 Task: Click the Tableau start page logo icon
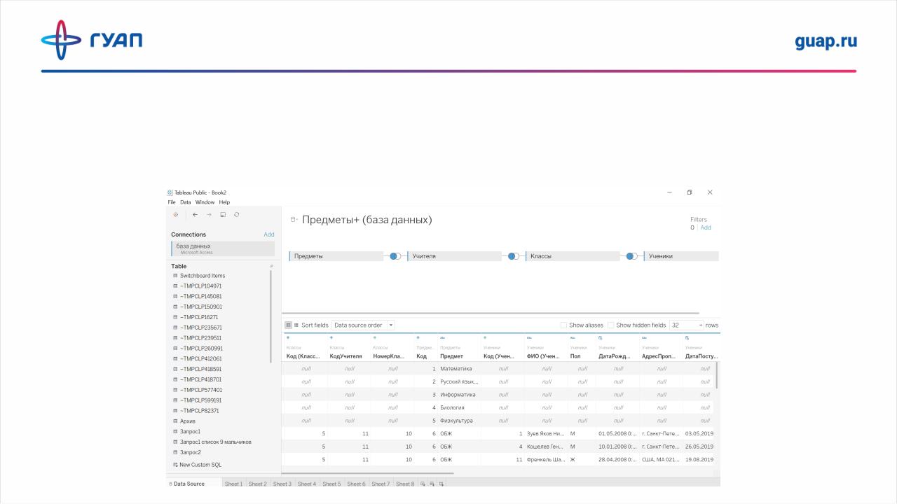click(175, 214)
